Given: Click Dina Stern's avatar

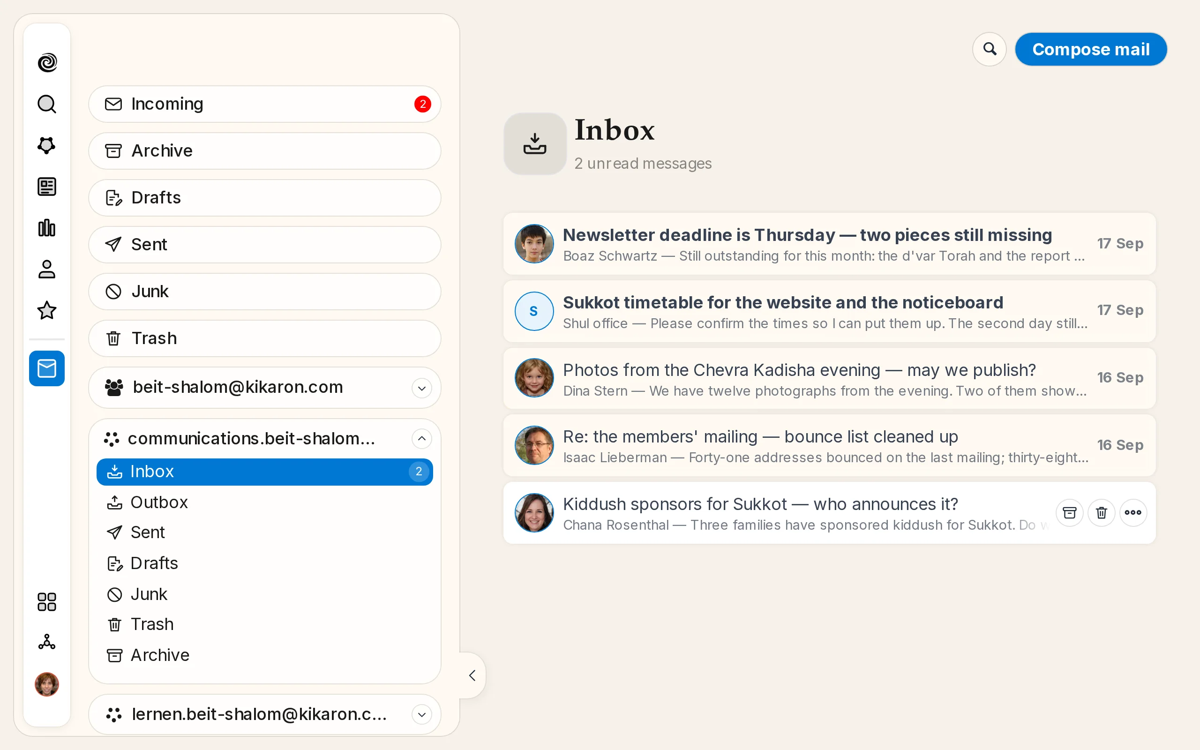Looking at the screenshot, I should [x=534, y=378].
